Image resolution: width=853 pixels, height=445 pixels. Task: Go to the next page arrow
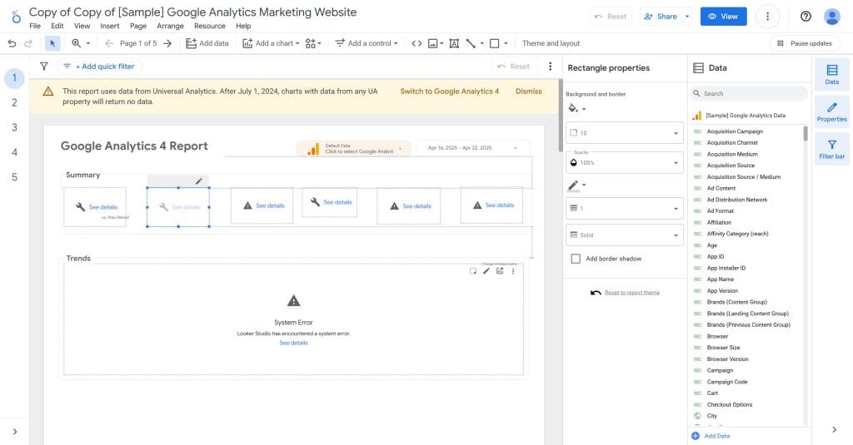click(167, 43)
